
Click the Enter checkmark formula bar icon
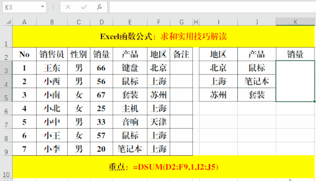click(84, 7)
